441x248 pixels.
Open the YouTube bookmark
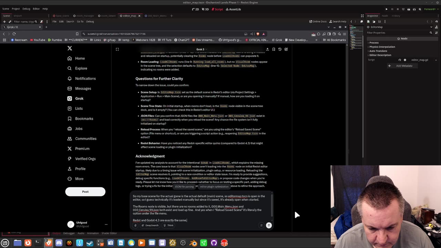click(38, 40)
